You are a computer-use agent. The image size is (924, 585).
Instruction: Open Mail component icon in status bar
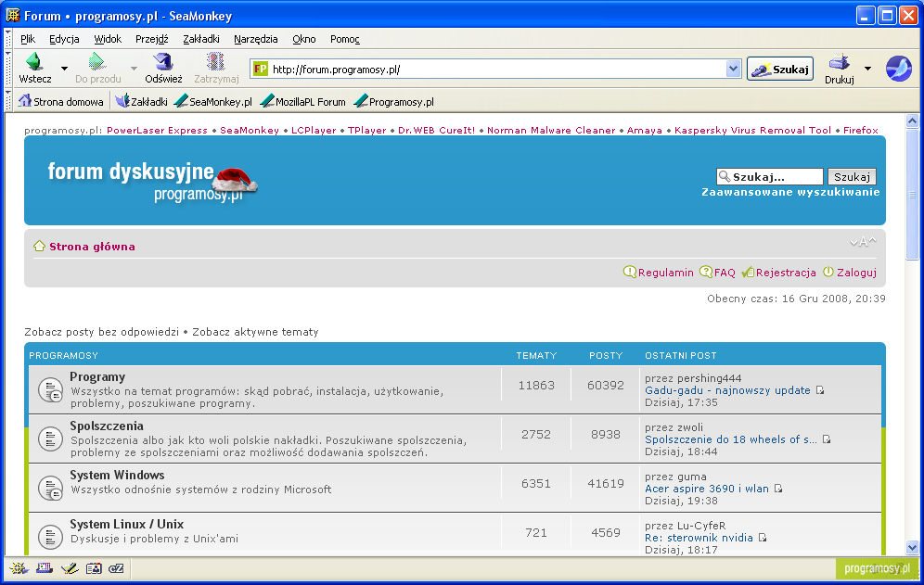point(45,568)
